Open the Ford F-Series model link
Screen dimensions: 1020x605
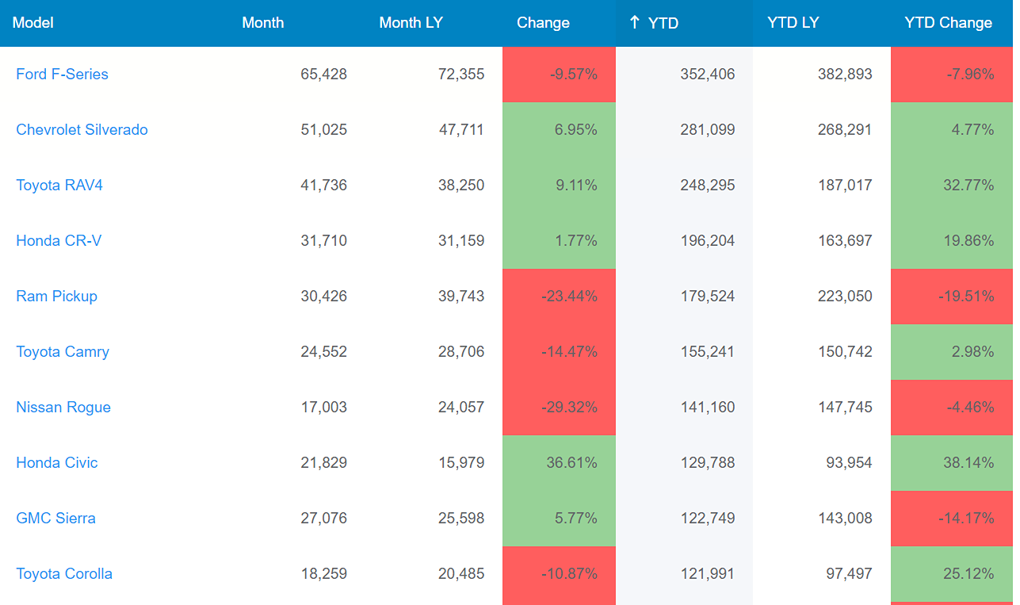point(62,74)
